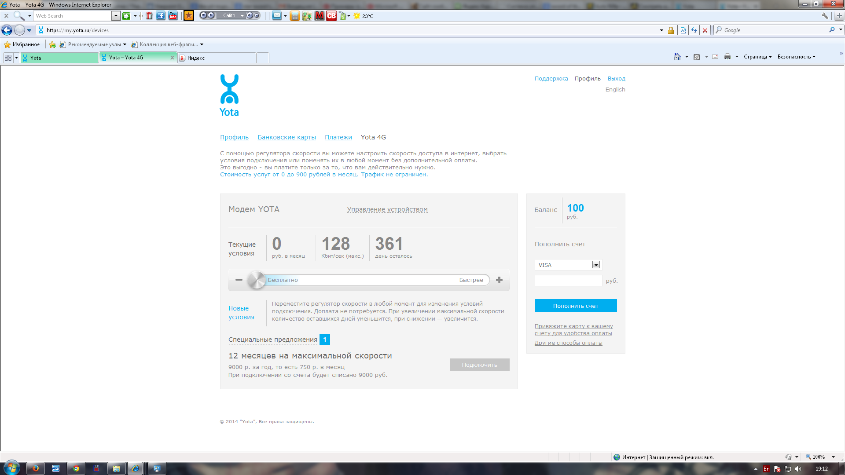Refresh the page with the reload icon
The width and height of the screenshot is (845, 475).
[694, 30]
